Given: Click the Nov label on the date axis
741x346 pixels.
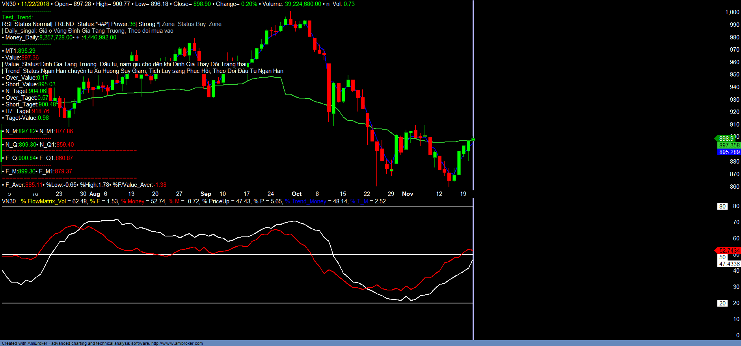Looking at the screenshot, I should click(408, 194).
